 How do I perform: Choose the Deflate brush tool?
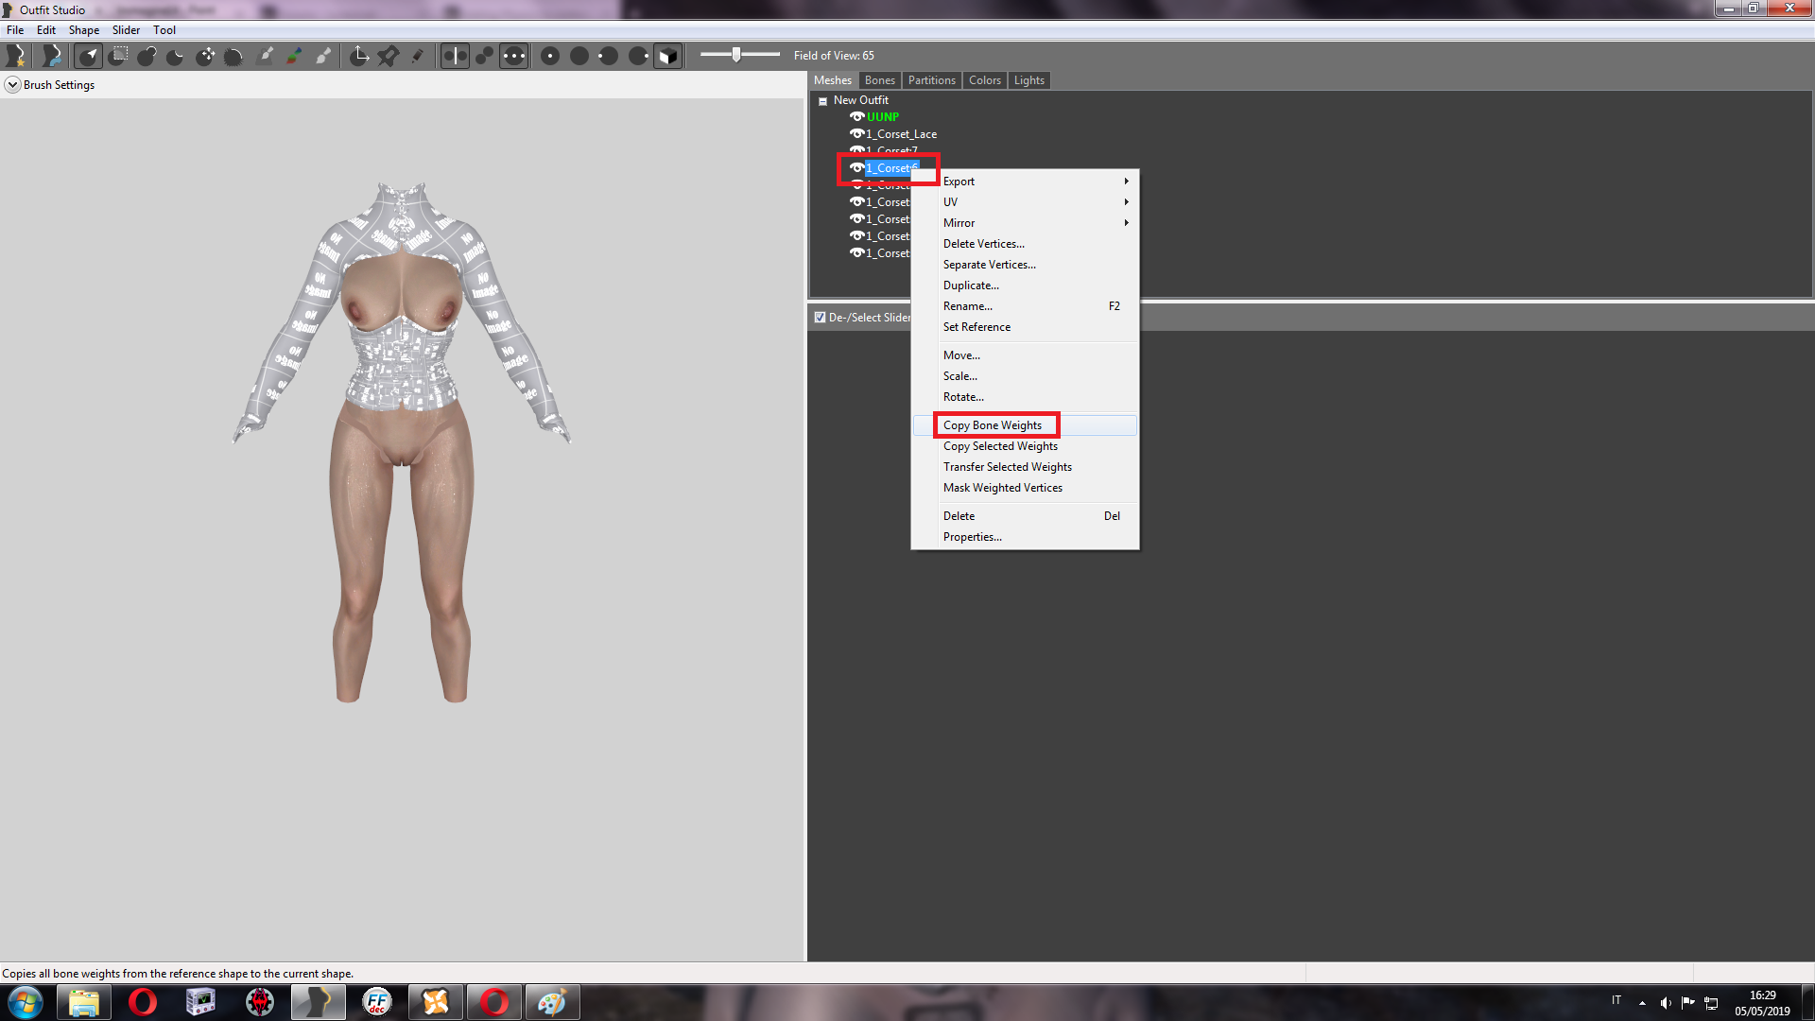(x=175, y=56)
